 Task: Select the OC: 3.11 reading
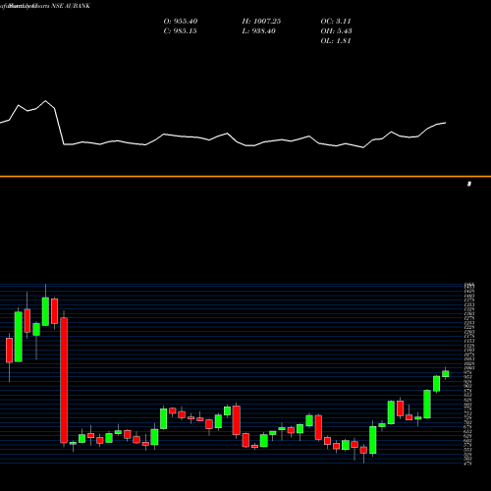pos(336,22)
